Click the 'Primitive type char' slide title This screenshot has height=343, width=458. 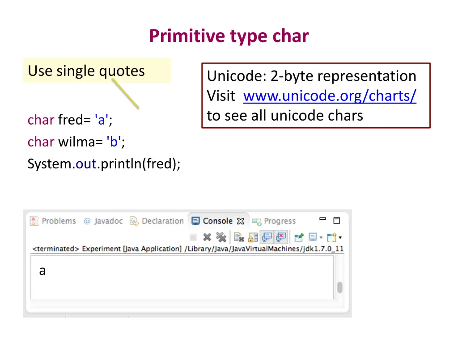(x=229, y=36)
